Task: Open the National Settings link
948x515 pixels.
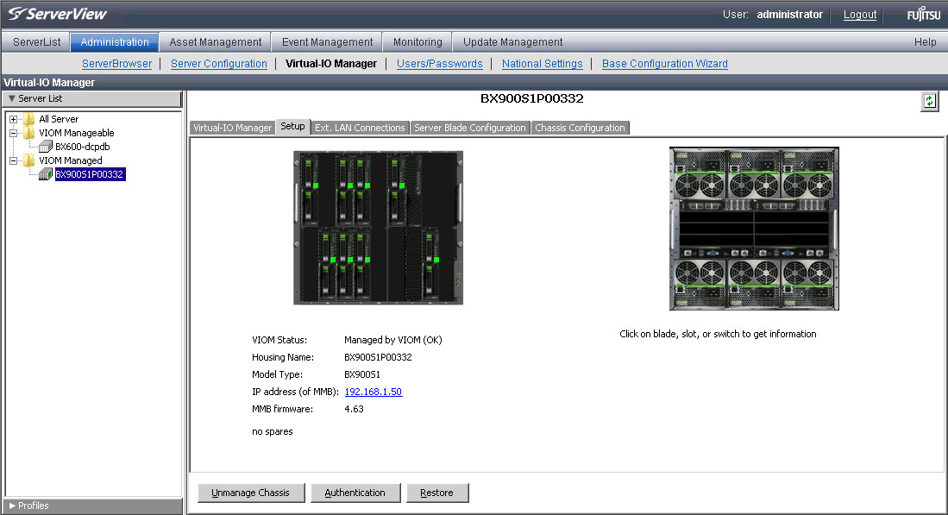Action: 543,64
